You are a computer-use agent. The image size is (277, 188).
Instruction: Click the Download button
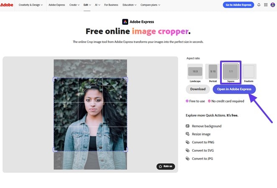pos(198,89)
